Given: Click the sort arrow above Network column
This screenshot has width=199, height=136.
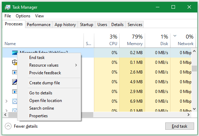Looking at the screenshot, I should (175, 36).
